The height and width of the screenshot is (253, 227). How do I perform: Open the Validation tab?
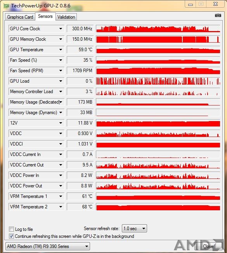coord(66,17)
